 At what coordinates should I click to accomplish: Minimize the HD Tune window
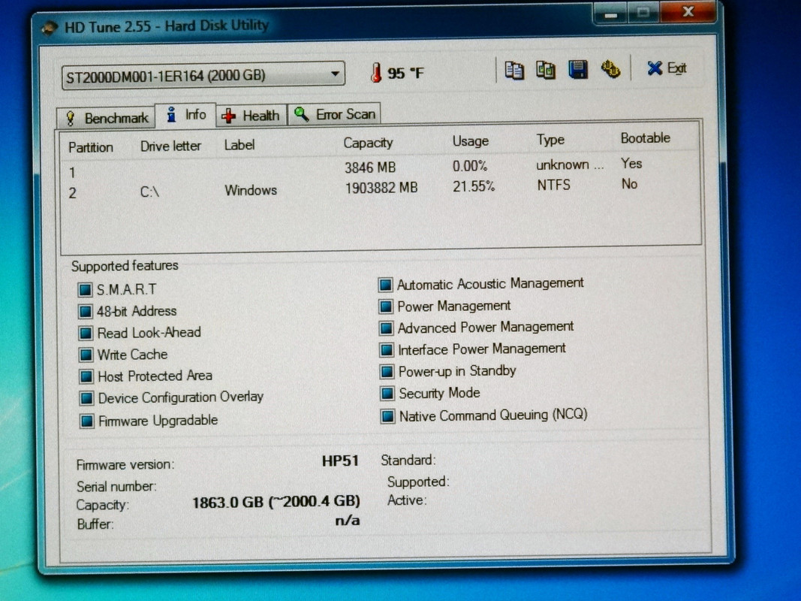(610, 14)
